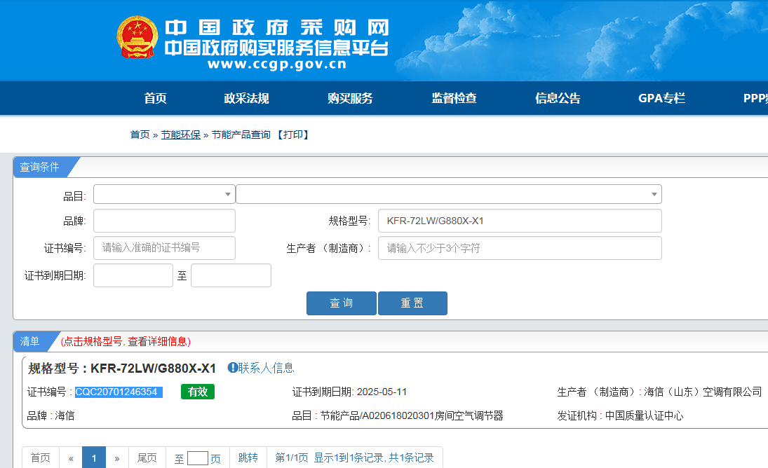Open the first 品目 dropdown
This screenshot has height=468, width=768.
[x=164, y=194]
